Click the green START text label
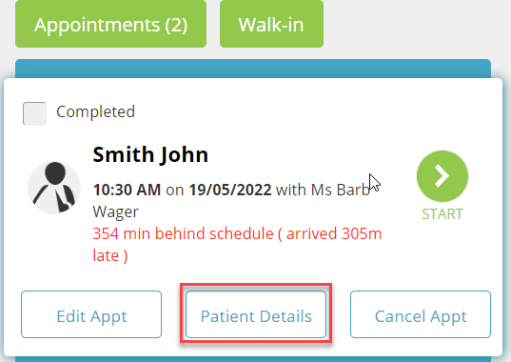The width and height of the screenshot is (511, 362). pyautogui.click(x=442, y=214)
